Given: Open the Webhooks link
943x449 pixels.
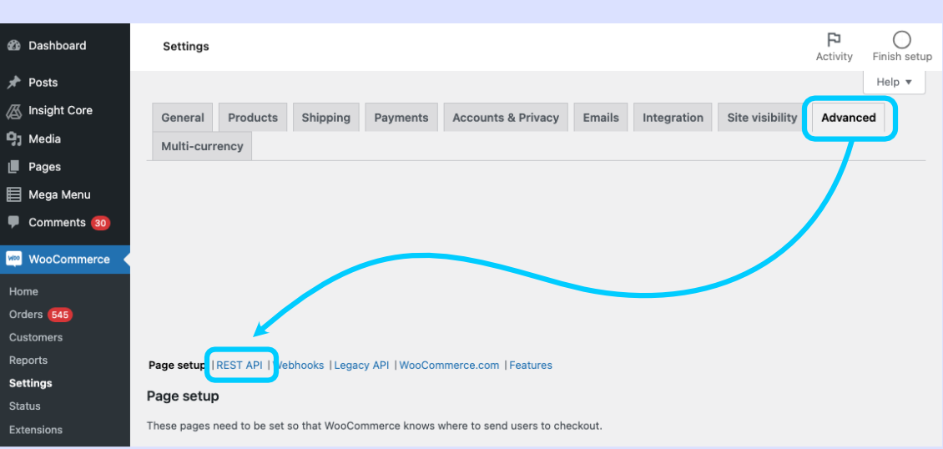Looking at the screenshot, I should click(299, 365).
